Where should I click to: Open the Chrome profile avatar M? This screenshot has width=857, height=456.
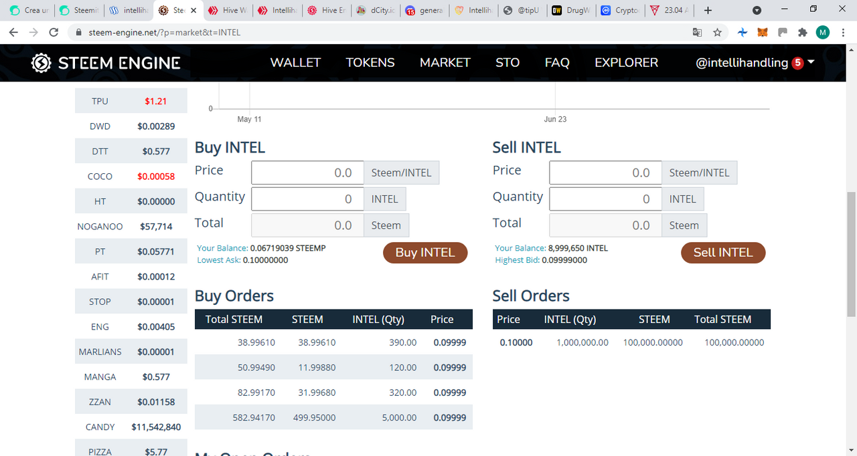[823, 32]
